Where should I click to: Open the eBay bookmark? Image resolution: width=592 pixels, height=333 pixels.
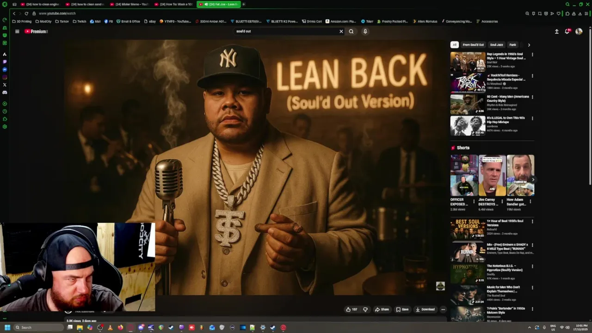pos(150,21)
